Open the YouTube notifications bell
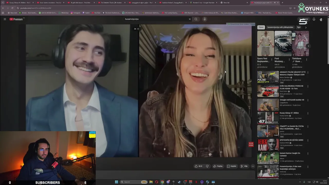329x185 pixels. pos(314,19)
